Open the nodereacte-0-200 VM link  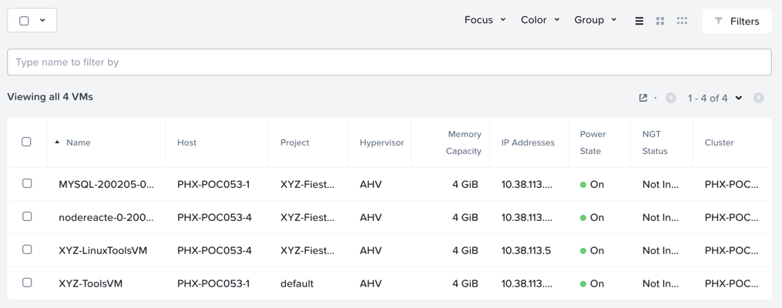click(106, 217)
